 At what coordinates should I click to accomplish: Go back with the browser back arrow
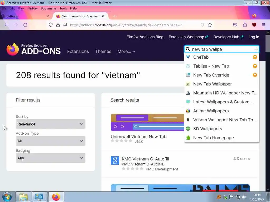[x=6, y=25]
